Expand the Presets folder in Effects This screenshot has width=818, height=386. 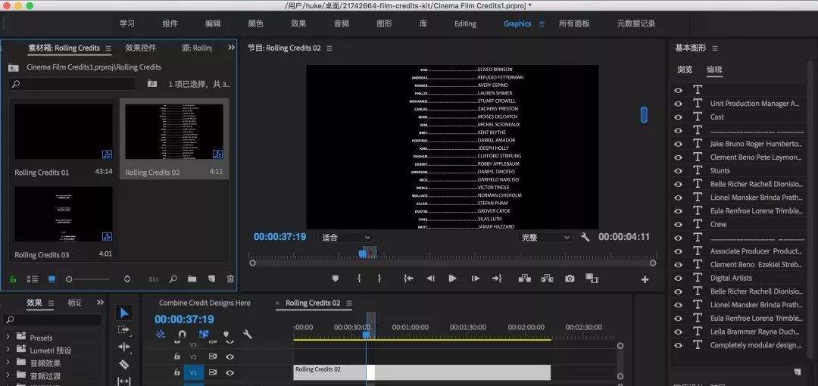pos(8,338)
